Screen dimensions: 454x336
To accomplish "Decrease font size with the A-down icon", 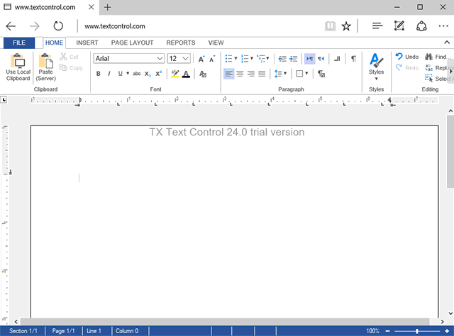I will click(212, 59).
